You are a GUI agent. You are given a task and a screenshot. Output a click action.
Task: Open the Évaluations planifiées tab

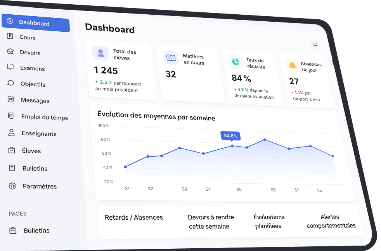coord(269,221)
